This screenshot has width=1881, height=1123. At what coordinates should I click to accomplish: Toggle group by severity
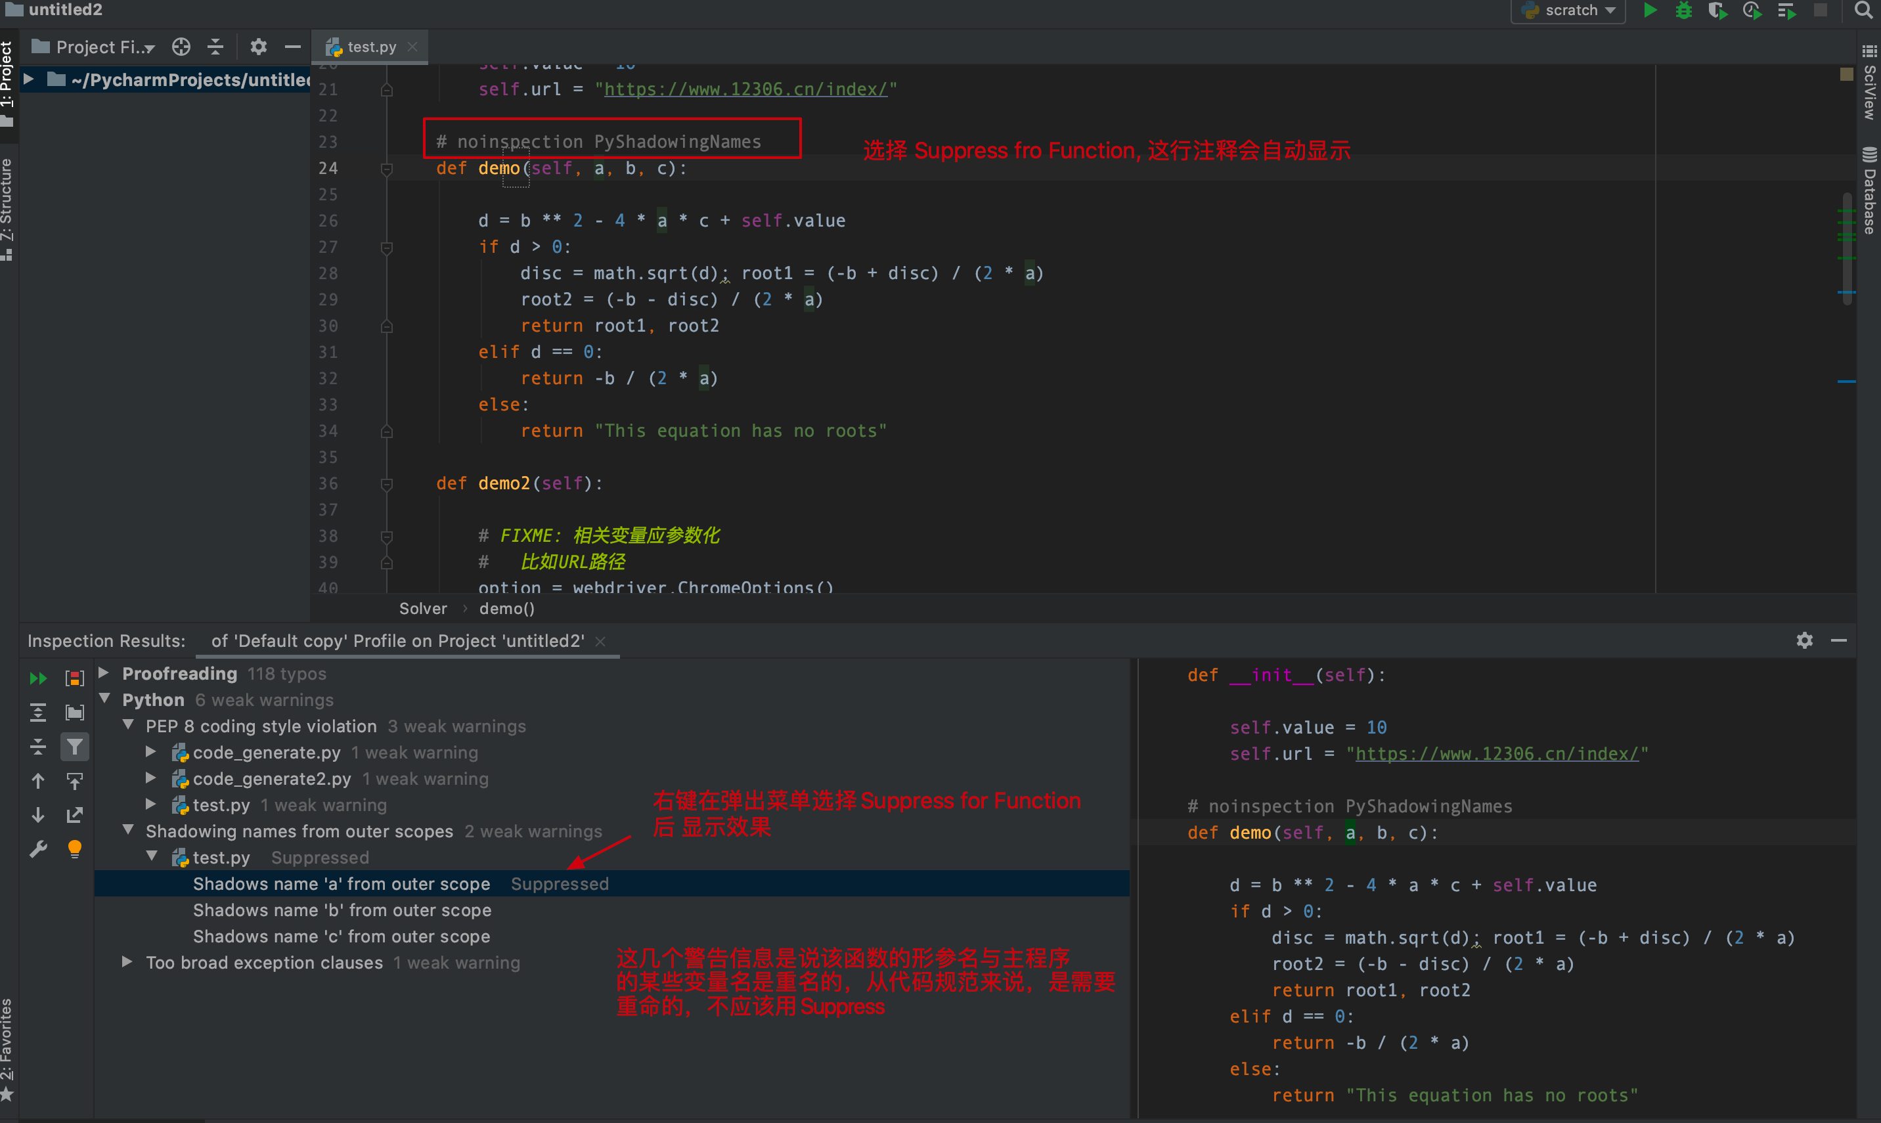coord(74,678)
